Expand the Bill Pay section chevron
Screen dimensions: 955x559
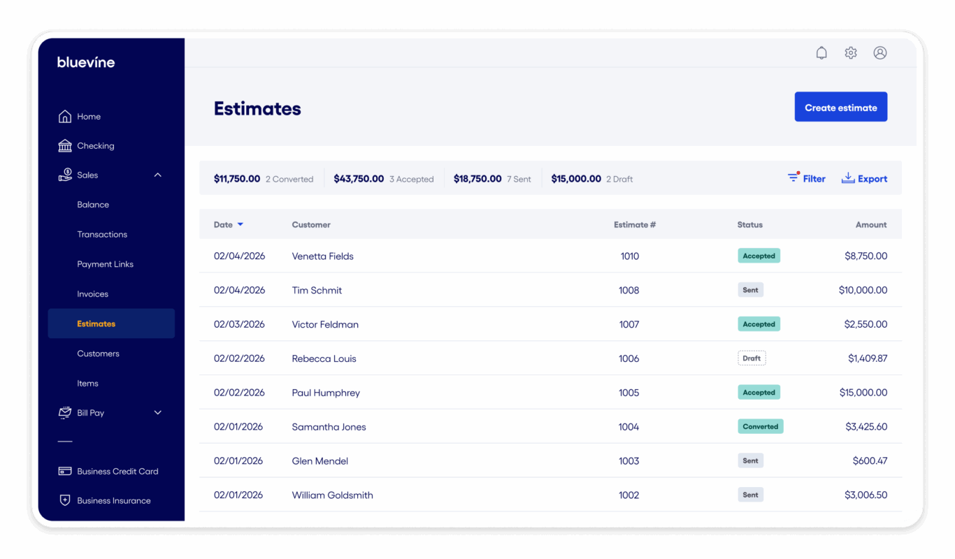coord(157,412)
